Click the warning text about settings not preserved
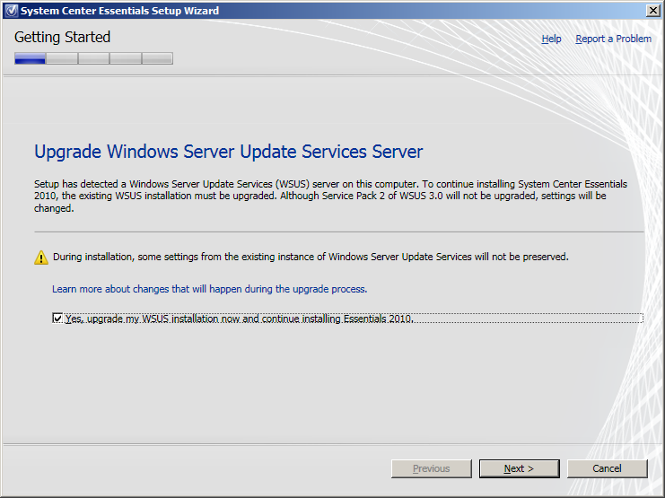 tap(311, 257)
